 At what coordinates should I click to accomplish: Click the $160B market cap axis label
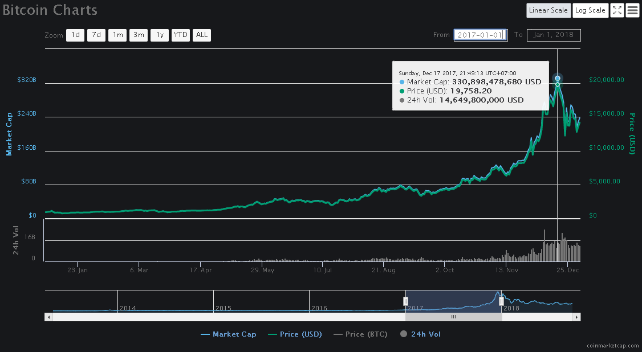27,148
